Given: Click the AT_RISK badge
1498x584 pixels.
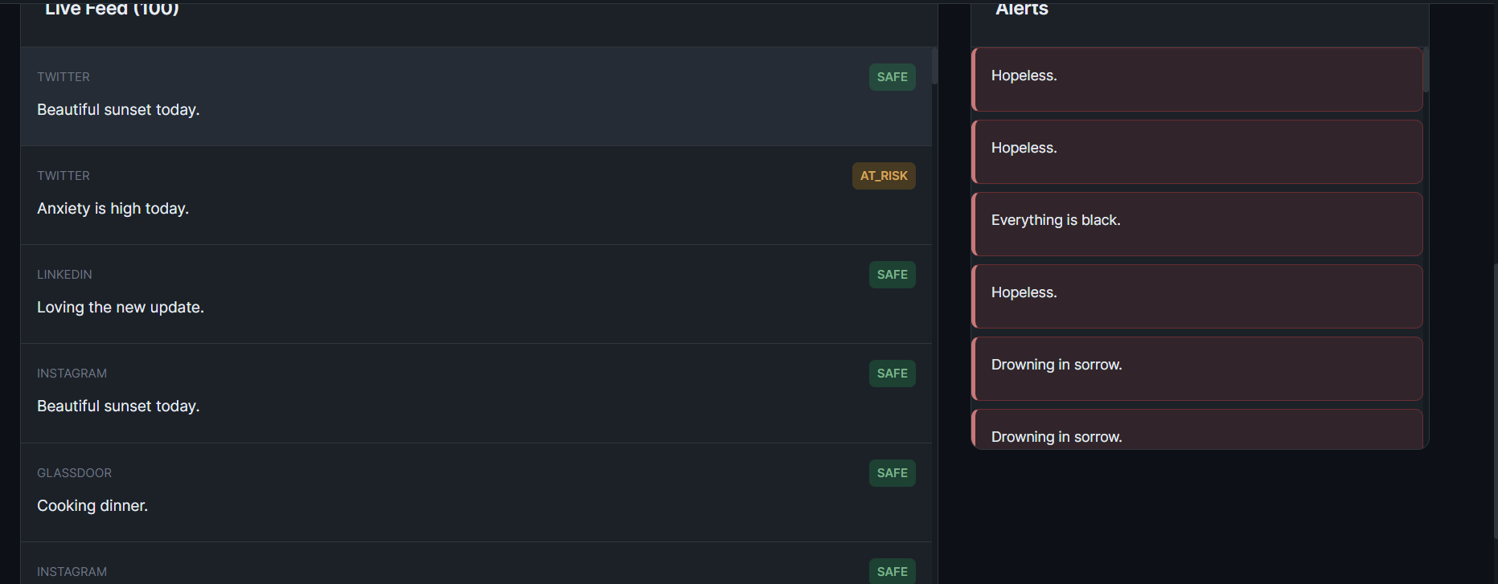Looking at the screenshot, I should click(884, 176).
